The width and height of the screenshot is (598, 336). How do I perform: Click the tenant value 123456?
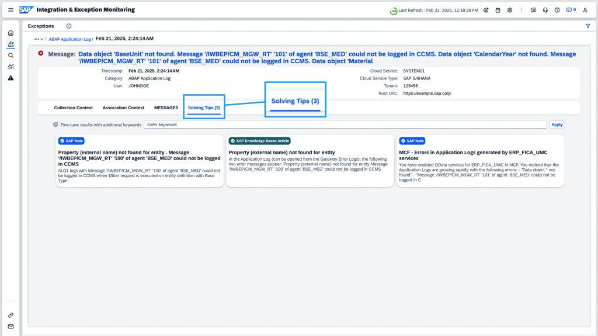[x=411, y=86]
